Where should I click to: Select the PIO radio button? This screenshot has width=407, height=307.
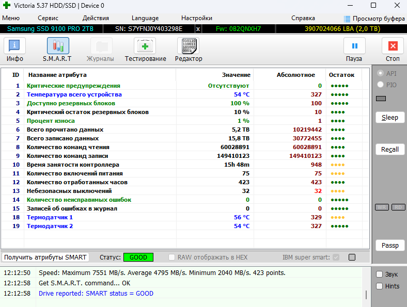(380, 85)
